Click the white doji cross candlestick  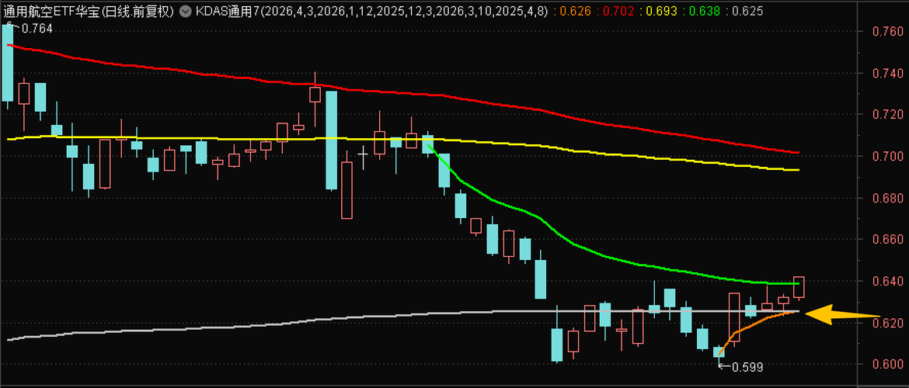click(363, 154)
